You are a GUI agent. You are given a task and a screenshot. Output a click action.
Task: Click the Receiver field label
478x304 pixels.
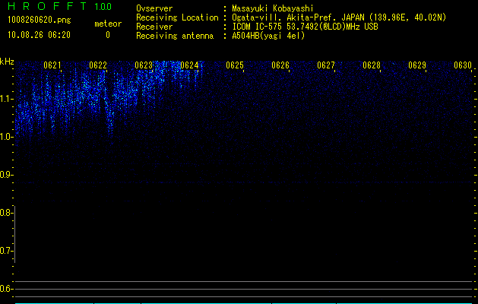coord(154,27)
